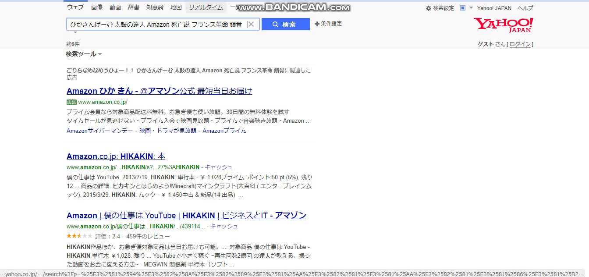Open the result 'Amazon.co.jp: HIKAKIN: 本'

point(116,156)
